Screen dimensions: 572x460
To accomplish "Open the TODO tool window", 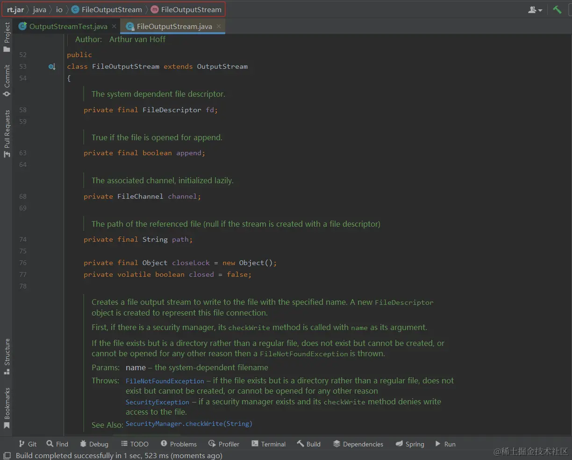I will coord(135,444).
